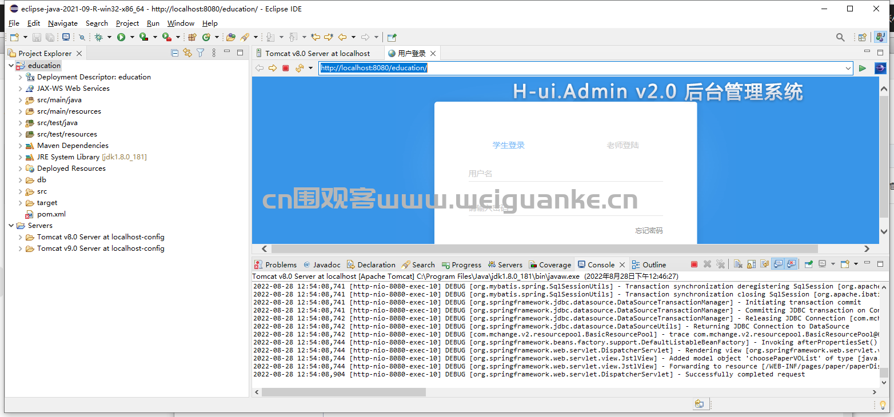Click the 忘记密码 link
Screen dimensions: 894x417
click(x=649, y=231)
